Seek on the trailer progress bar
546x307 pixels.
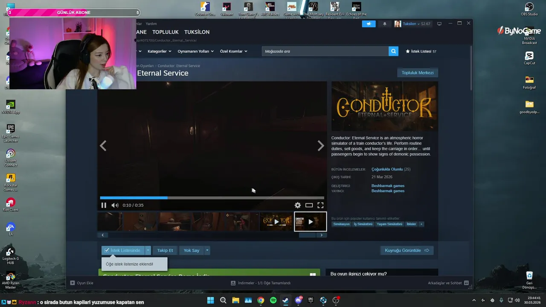212,198
